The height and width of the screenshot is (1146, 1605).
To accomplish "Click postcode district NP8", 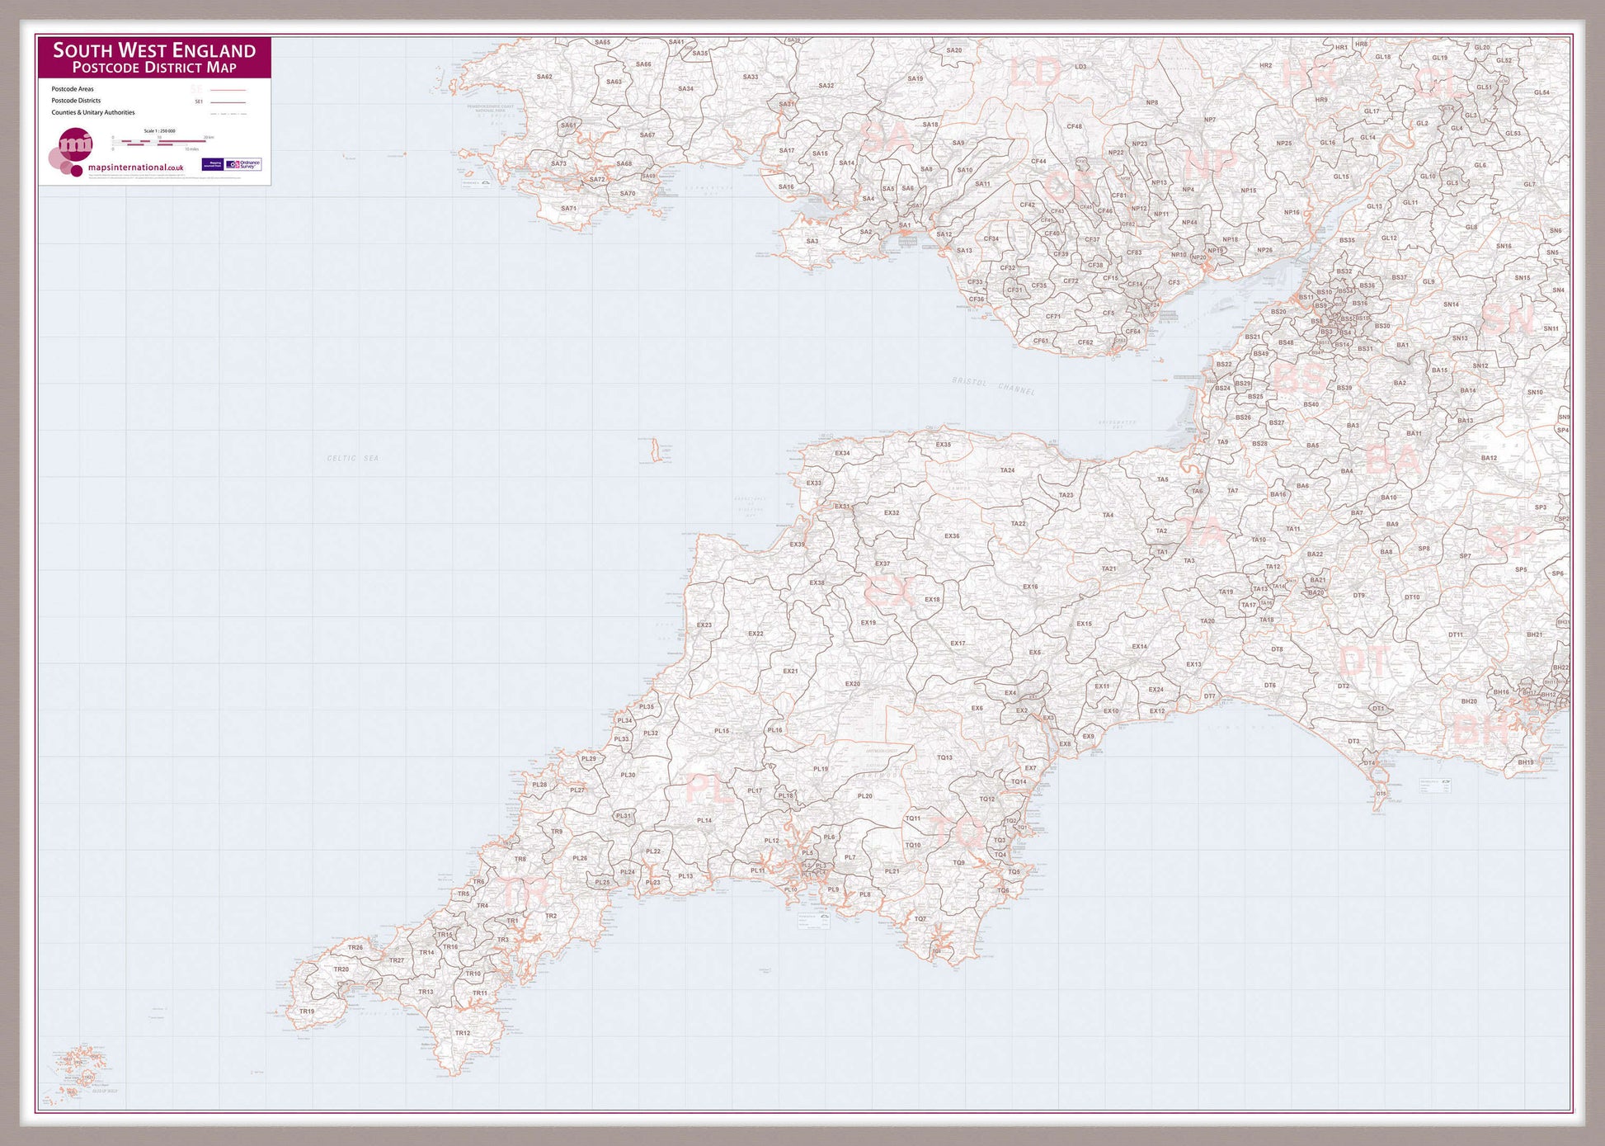I will [1151, 102].
